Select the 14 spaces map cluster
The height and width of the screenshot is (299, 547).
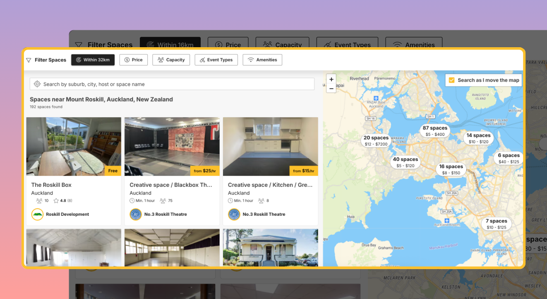[478, 138]
